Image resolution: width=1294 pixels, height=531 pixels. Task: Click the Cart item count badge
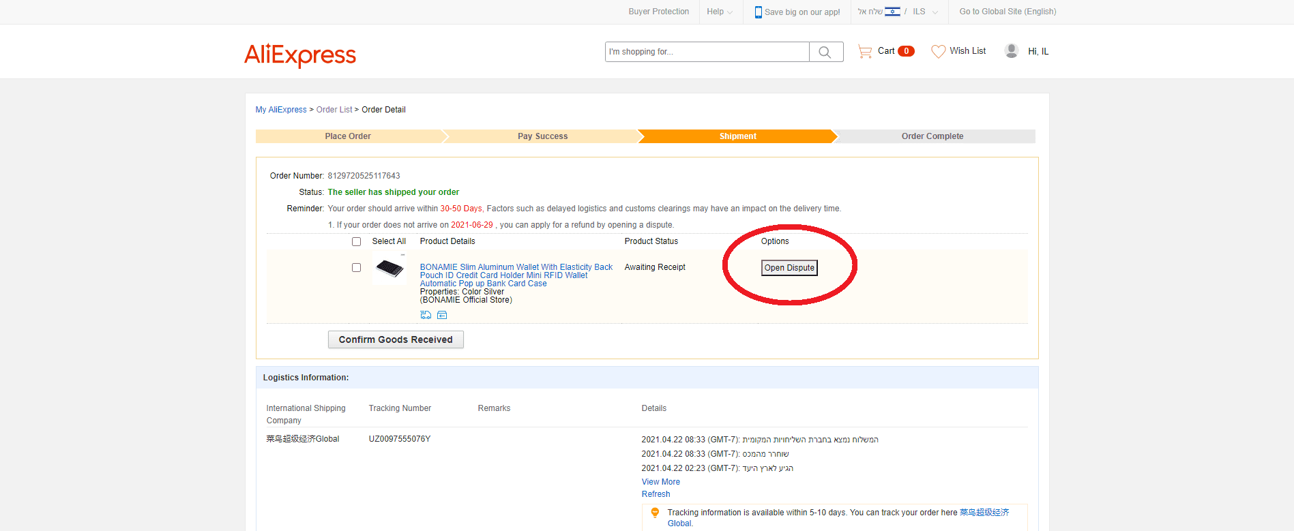pyautogui.click(x=906, y=51)
